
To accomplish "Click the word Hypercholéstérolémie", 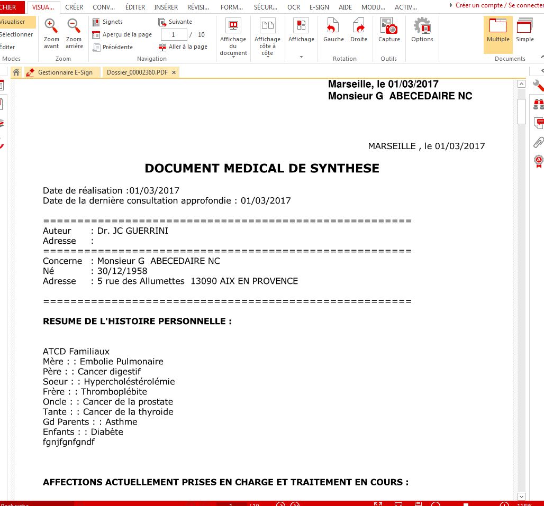I will tap(130, 382).
